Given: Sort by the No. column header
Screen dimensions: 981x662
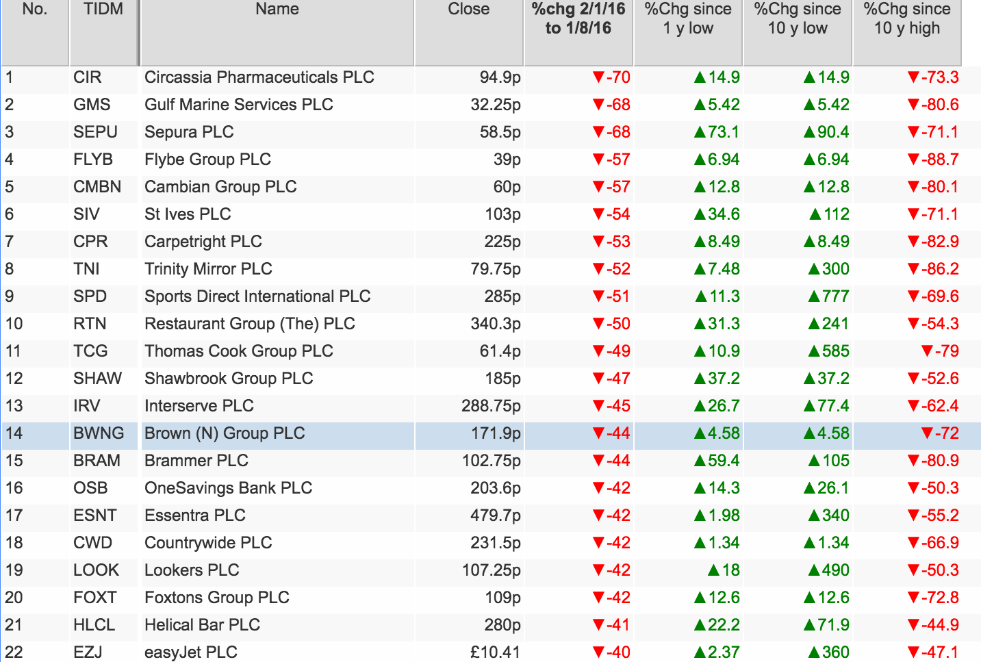Looking at the screenshot, I should [x=35, y=33].
